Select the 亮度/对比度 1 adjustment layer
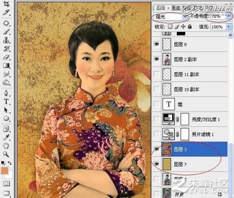Viewport: 234px width, 198px height. coord(190,119)
